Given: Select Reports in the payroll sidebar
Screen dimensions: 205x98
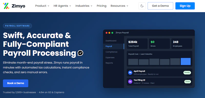Looking at the screenshot, I should pos(109,63).
